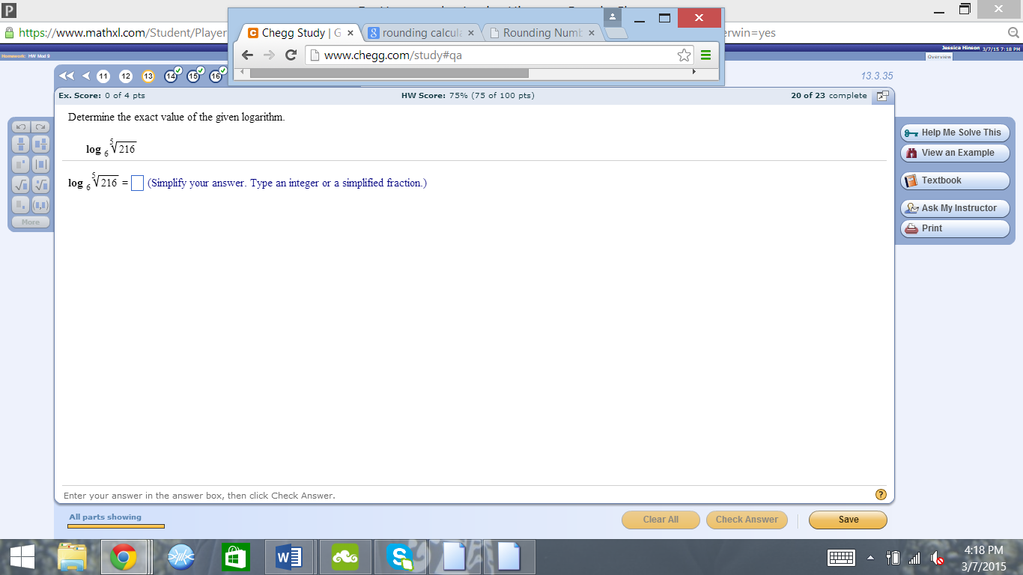Select current question 13
The image size is (1023, 575).
tap(148, 76)
